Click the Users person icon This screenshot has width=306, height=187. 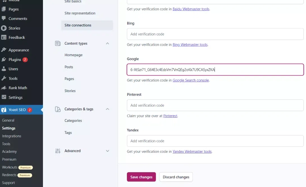(x=4, y=69)
